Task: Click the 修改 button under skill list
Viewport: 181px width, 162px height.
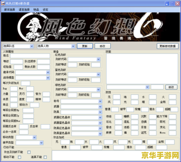Action: (x=171, y=87)
